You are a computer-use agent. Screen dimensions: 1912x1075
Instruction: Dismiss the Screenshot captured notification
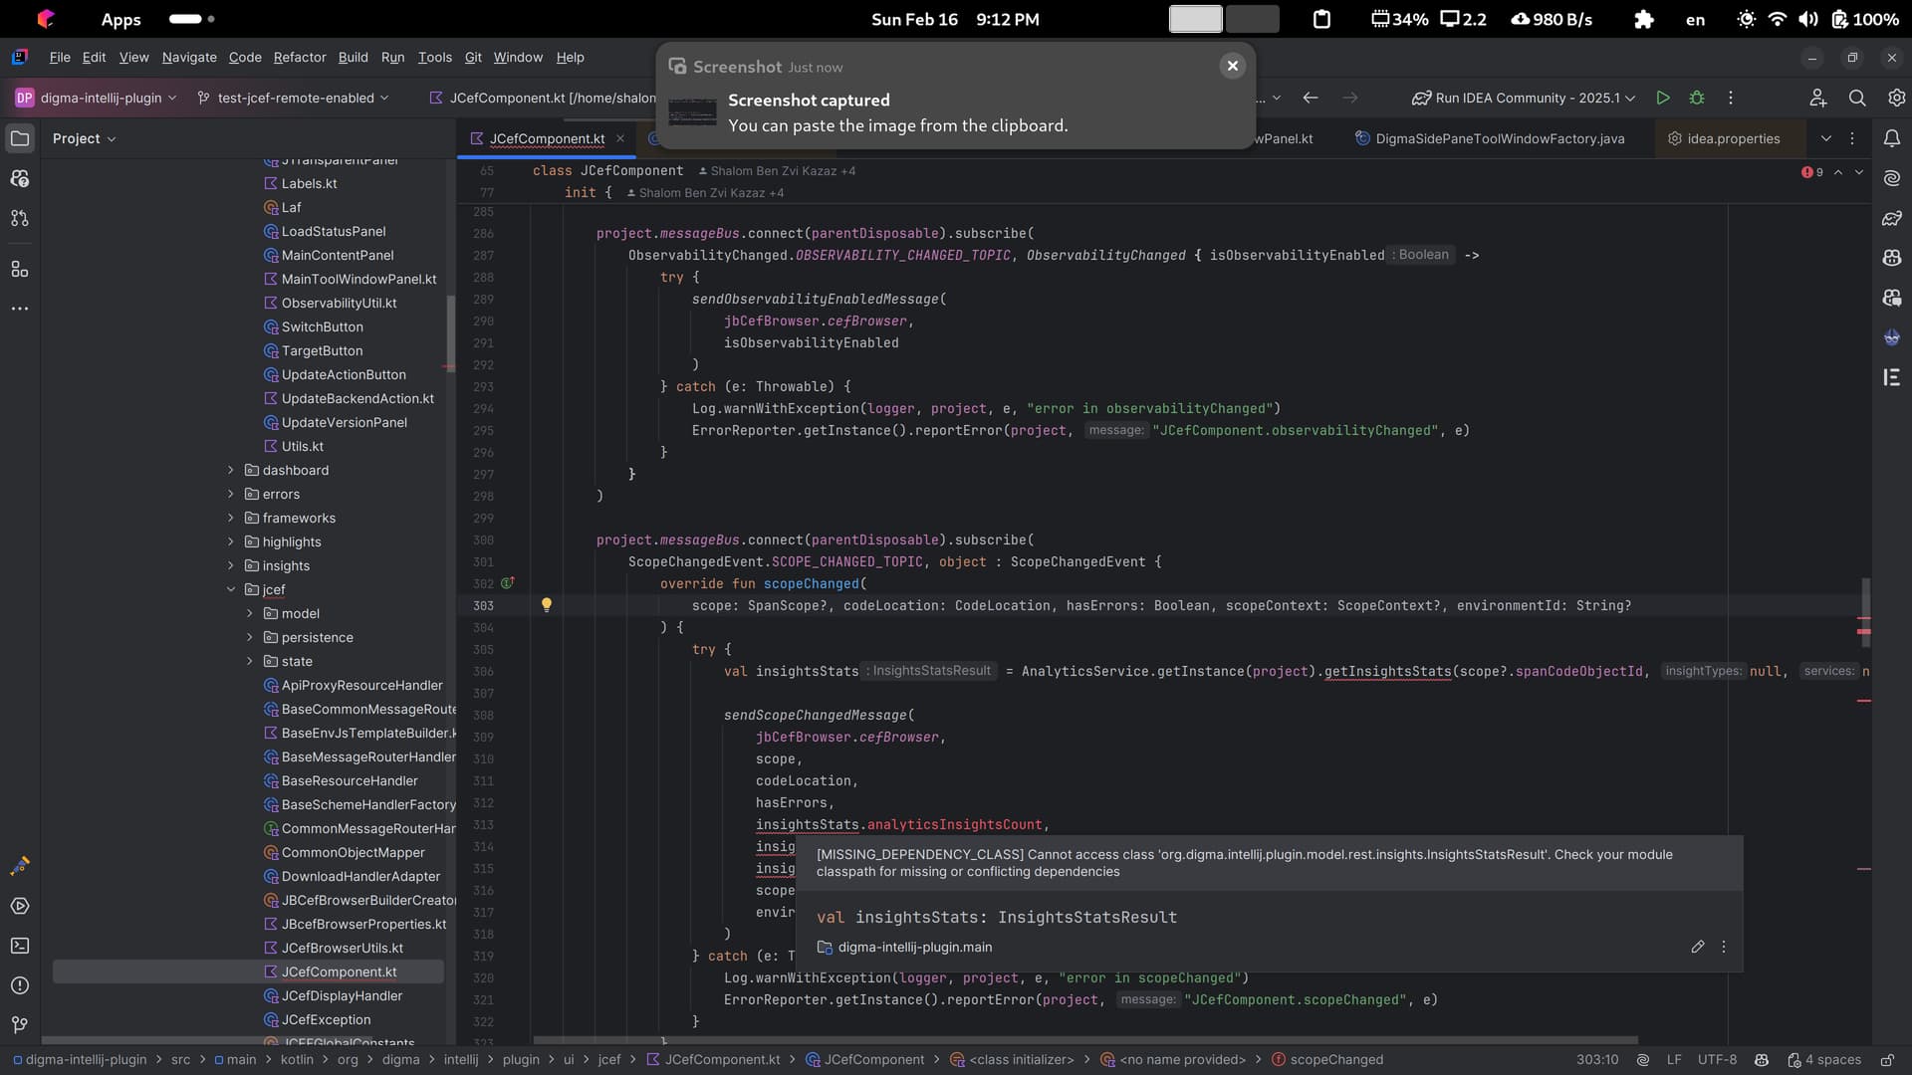[x=1232, y=66]
